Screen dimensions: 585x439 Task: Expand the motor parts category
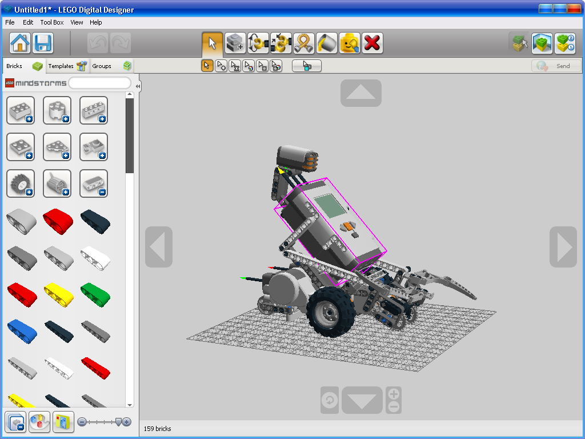coord(57,183)
